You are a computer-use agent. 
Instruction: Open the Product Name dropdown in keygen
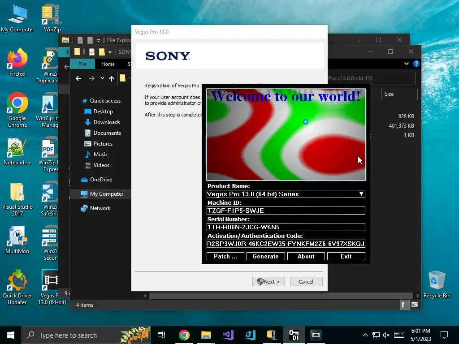tap(361, 193)
